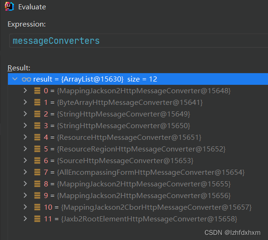Image resolution: width=268 pixels, height=240 pixels.
Task: Collapse the result ArrayList root node
Action: (x=15, y=79)
